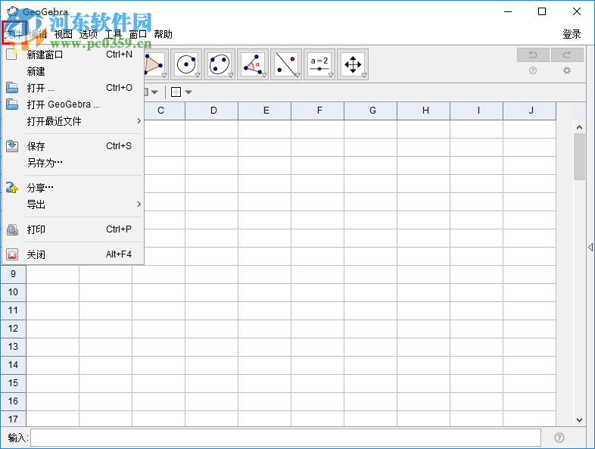Open the 选项 menu

pyautogui.click(x=88, y=34)
